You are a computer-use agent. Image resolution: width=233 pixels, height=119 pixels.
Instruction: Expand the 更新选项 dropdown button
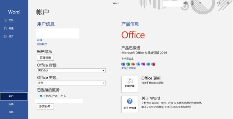(x=130, y=84)
